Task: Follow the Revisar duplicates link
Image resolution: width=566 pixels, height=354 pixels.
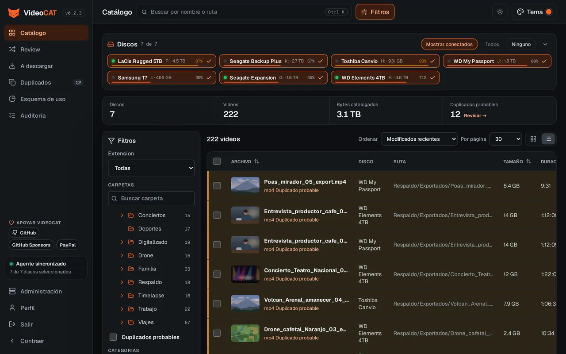Action: [475, 115]
